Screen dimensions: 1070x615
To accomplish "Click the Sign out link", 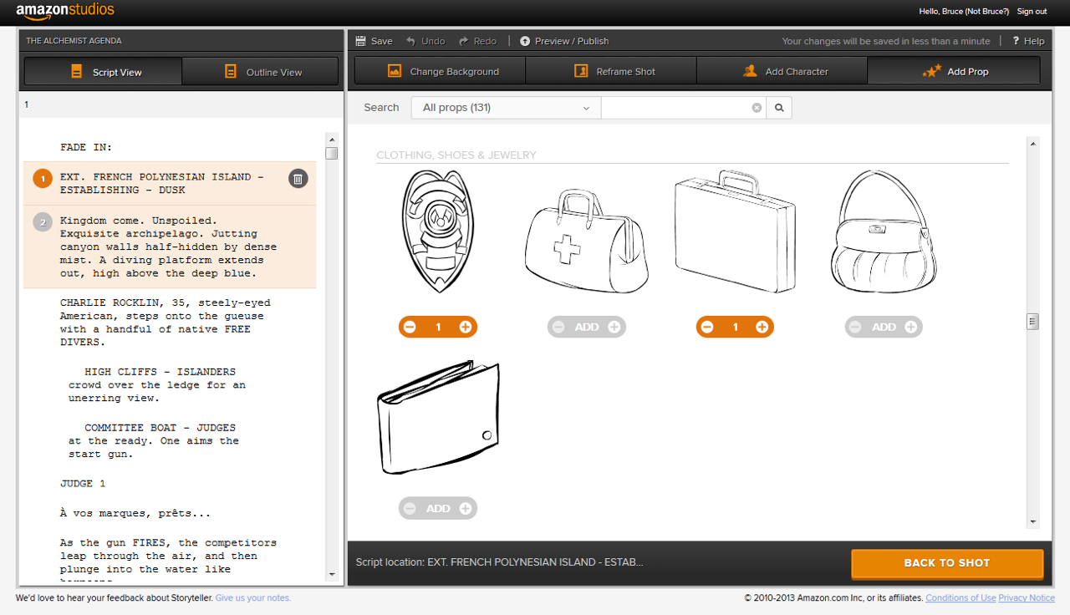I will point(1032,12).
